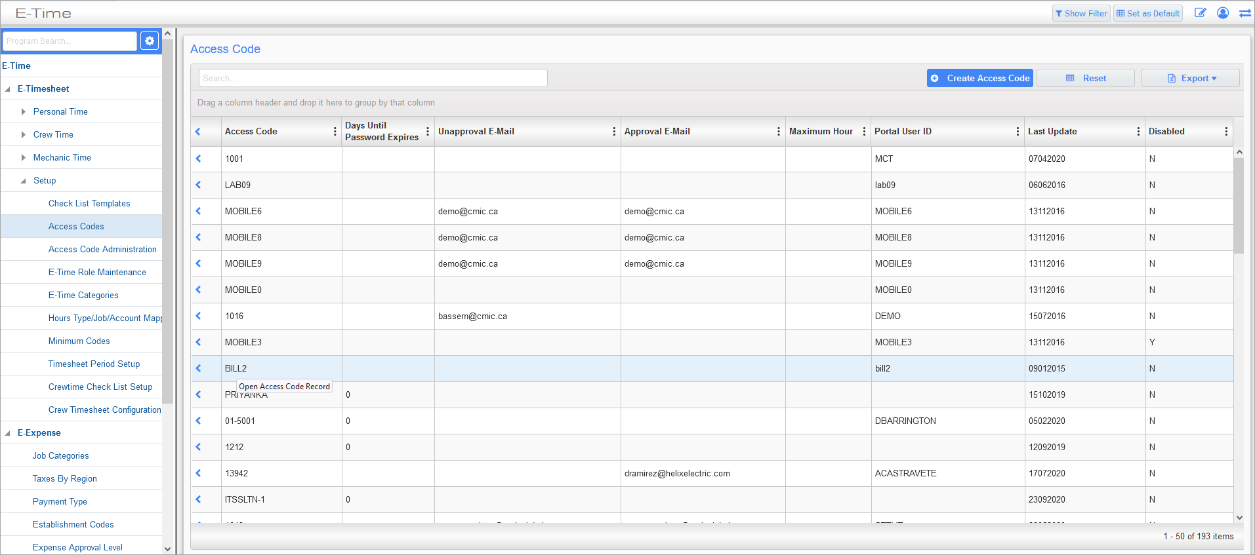
Task: Open Job Categories under E-Expense
Action: pos(60,455)
